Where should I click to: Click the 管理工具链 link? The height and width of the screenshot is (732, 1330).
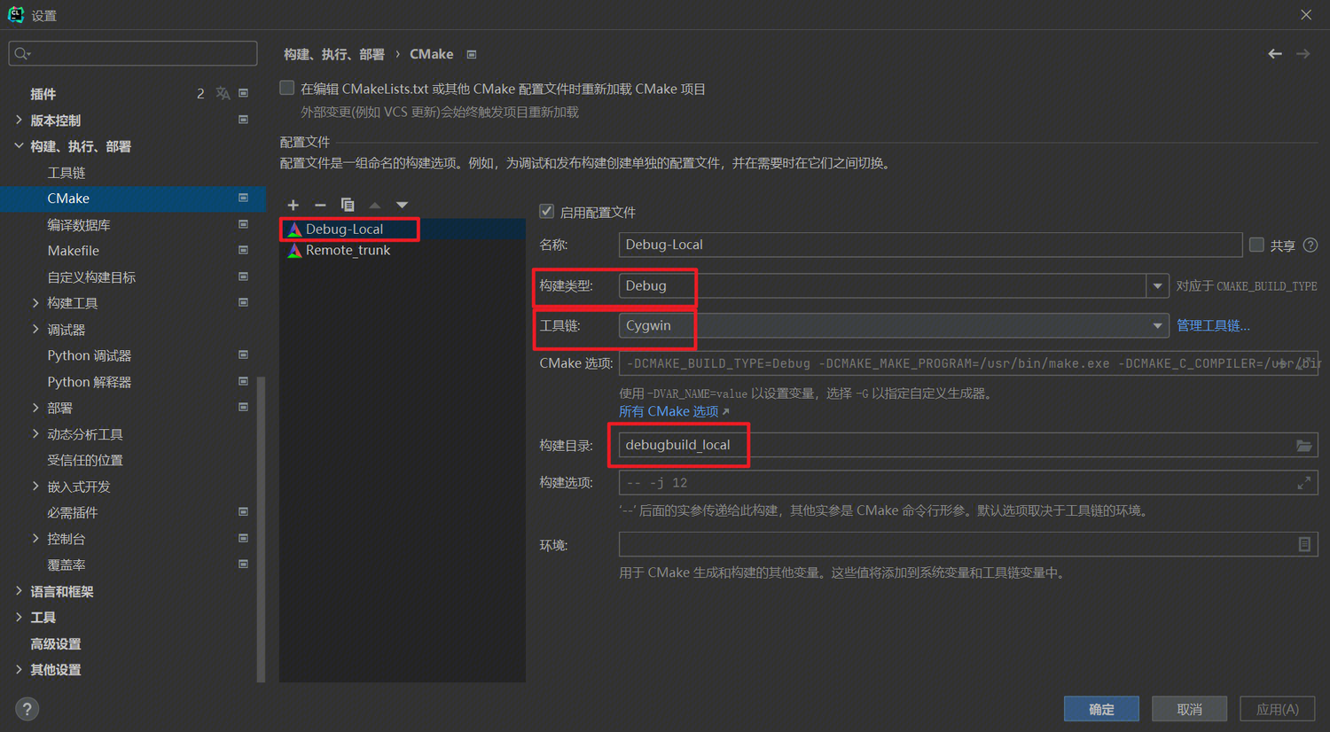(1212, 326)
